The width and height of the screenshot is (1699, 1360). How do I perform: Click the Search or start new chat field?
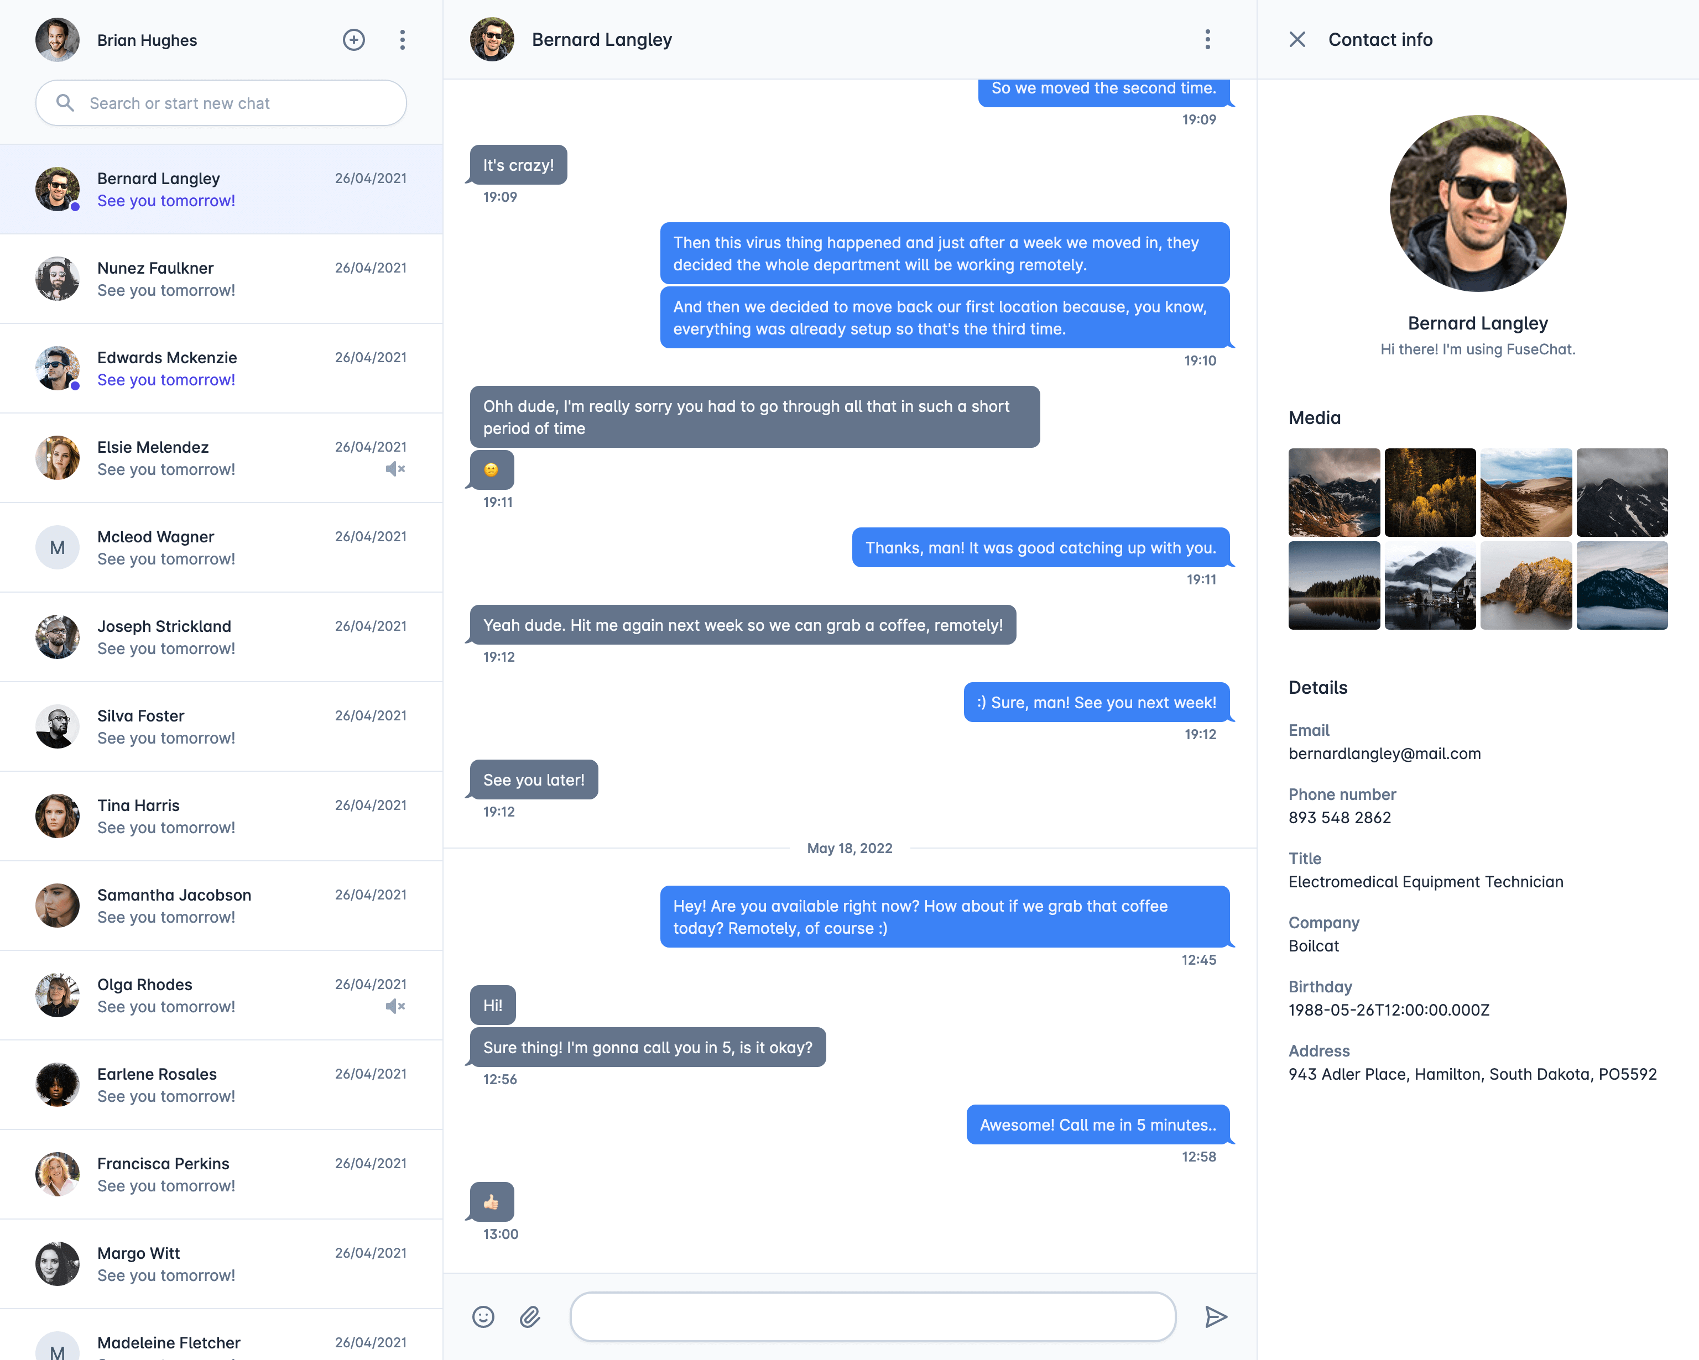[221, 103]
